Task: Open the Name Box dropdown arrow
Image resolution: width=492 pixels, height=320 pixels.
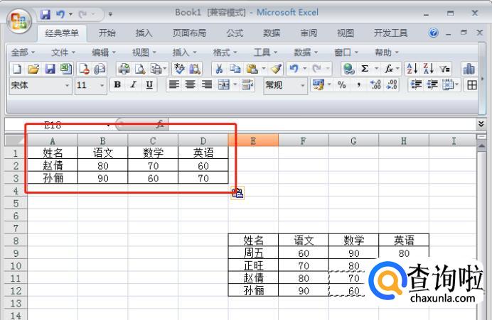Action: coord(108,126)
